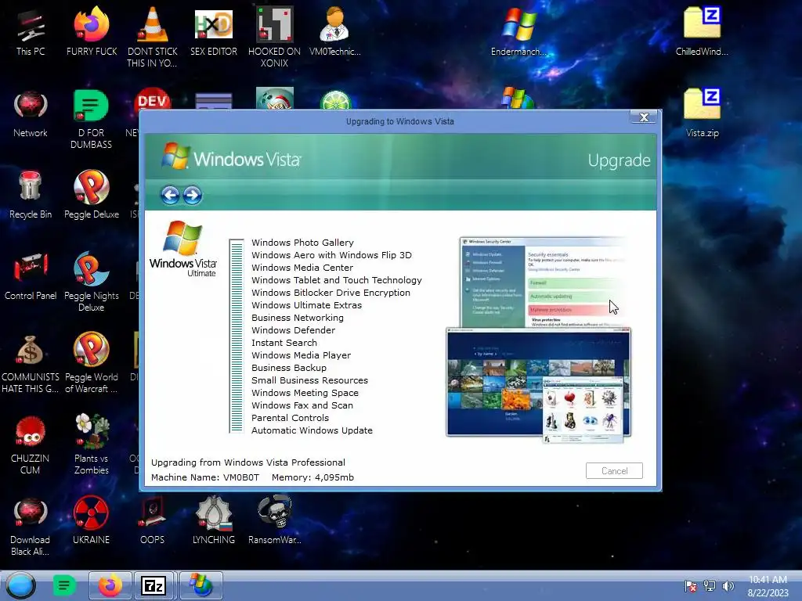
Task: Click the 'Windows Defender' text
Action: [293, 330]
